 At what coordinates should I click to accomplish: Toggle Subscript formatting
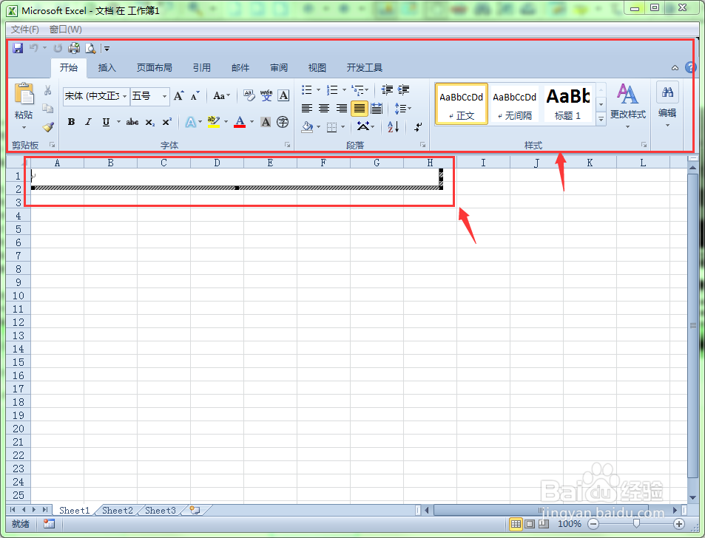(x=150, y=122)
